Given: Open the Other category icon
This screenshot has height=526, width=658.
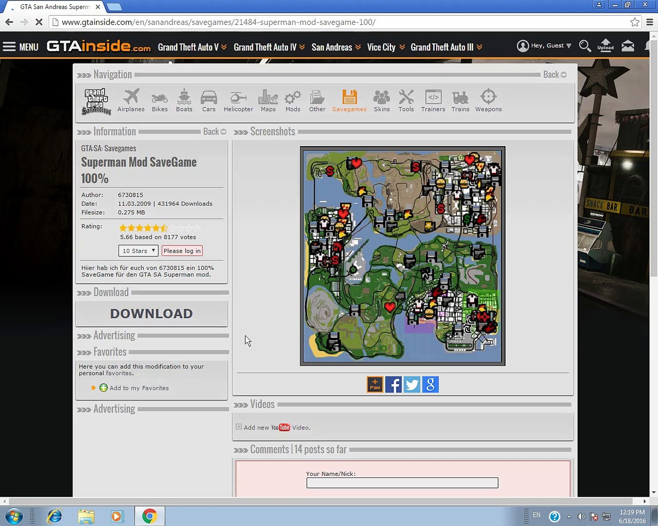Looking at the screenshot, I should (317, 101).
